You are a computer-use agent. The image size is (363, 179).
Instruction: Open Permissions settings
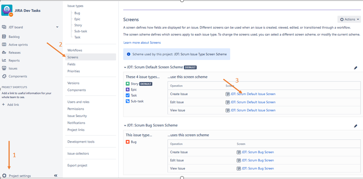(76, 109)
